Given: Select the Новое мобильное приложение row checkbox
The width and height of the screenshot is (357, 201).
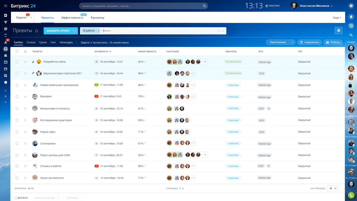Looking at the screenshot, I should click(17, 85).
